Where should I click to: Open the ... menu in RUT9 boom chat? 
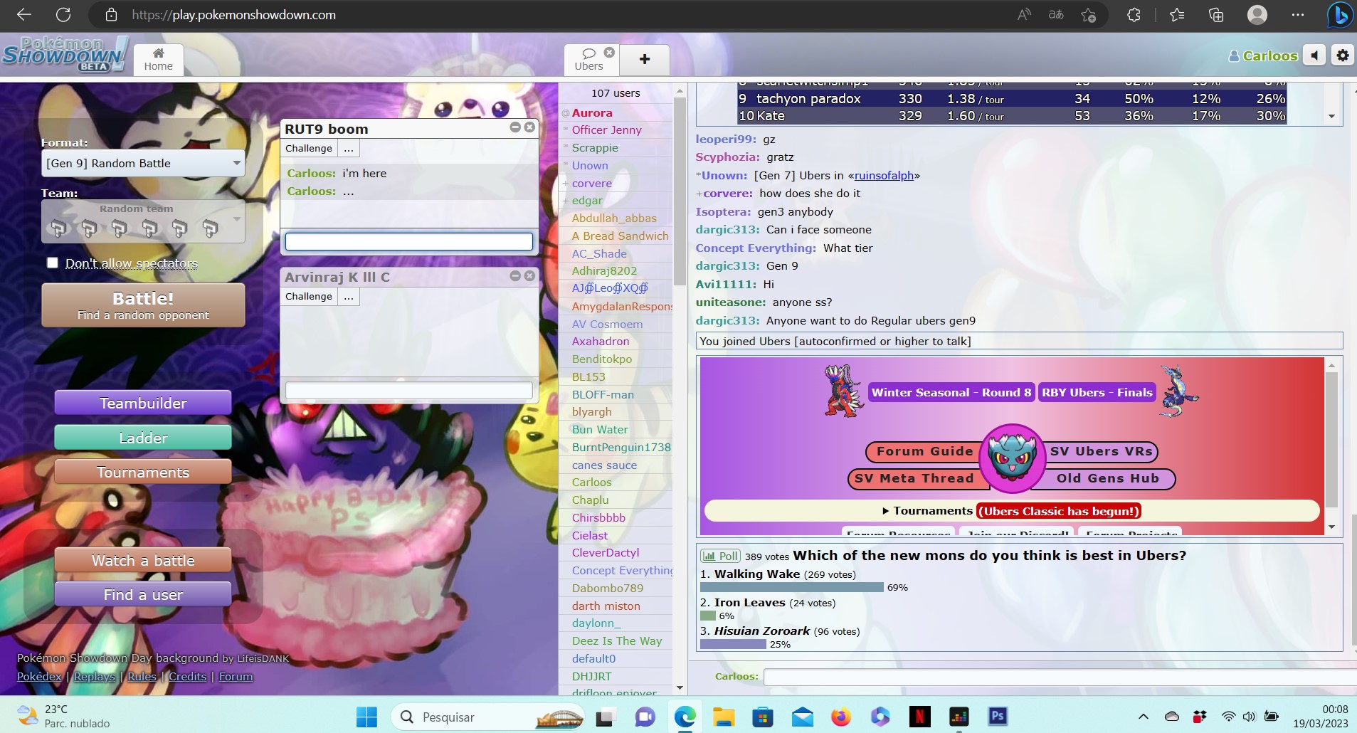click(349, 149)
